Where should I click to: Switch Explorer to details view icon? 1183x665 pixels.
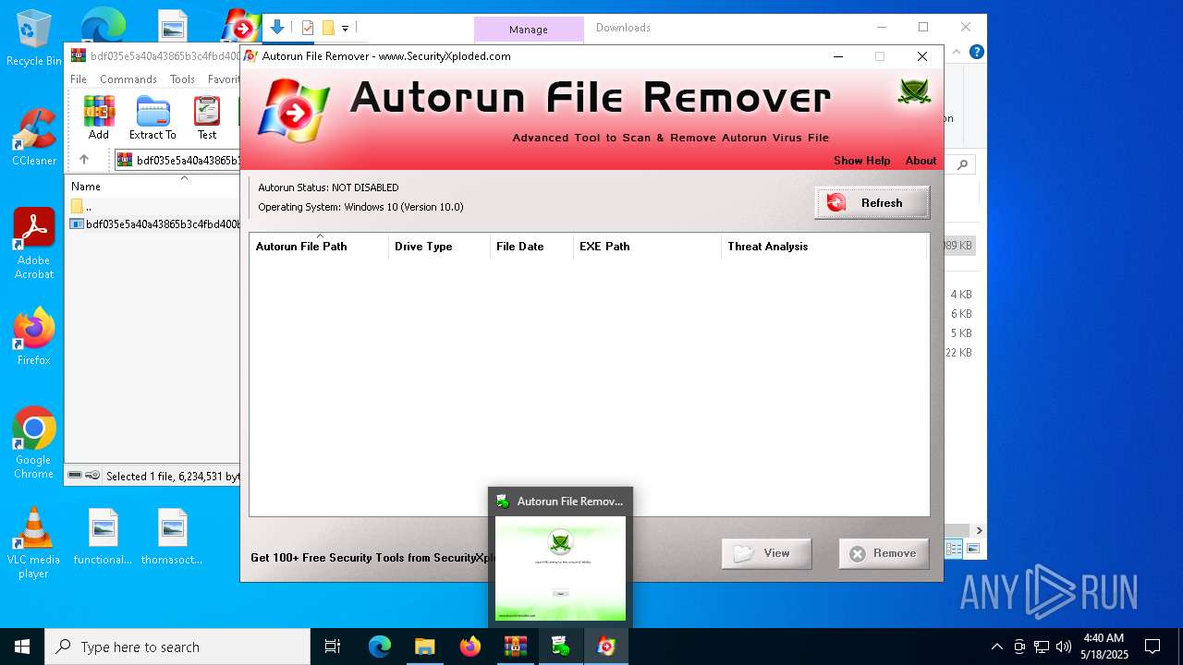[954, 549]
